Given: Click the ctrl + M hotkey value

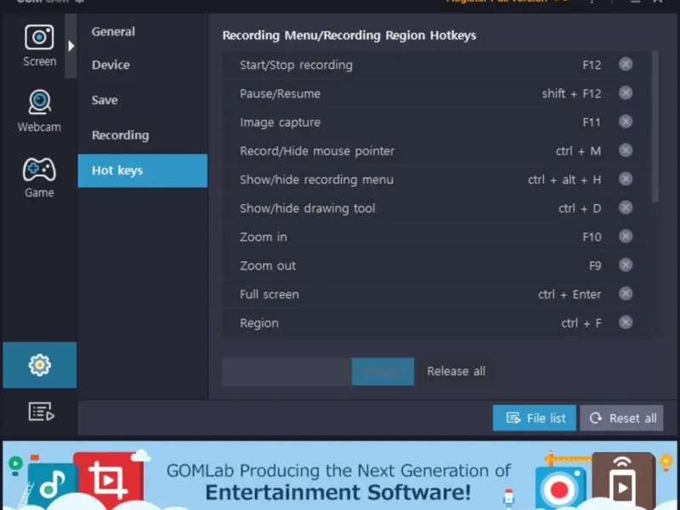Looking at the screenshot, I should click(x=578, y=151).
